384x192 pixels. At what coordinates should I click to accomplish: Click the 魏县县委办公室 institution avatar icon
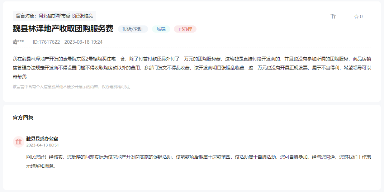(19, 141)
